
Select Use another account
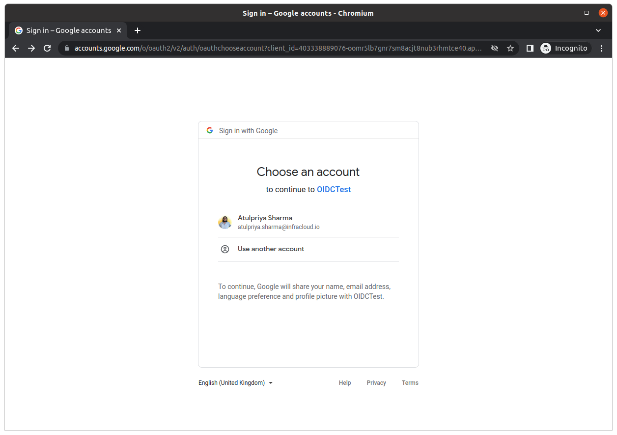click(308, 249)
